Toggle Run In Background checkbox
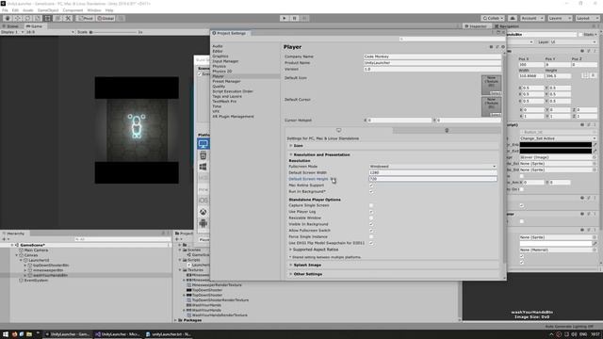Image resolution: width=603 pixels, height=339 pixels. (371, 191)
